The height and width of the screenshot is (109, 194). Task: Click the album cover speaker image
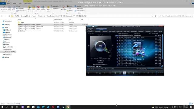tap(101, 46)
